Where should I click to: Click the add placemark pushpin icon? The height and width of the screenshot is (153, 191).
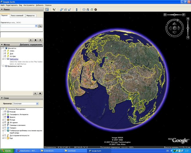(x=54, y=10)
